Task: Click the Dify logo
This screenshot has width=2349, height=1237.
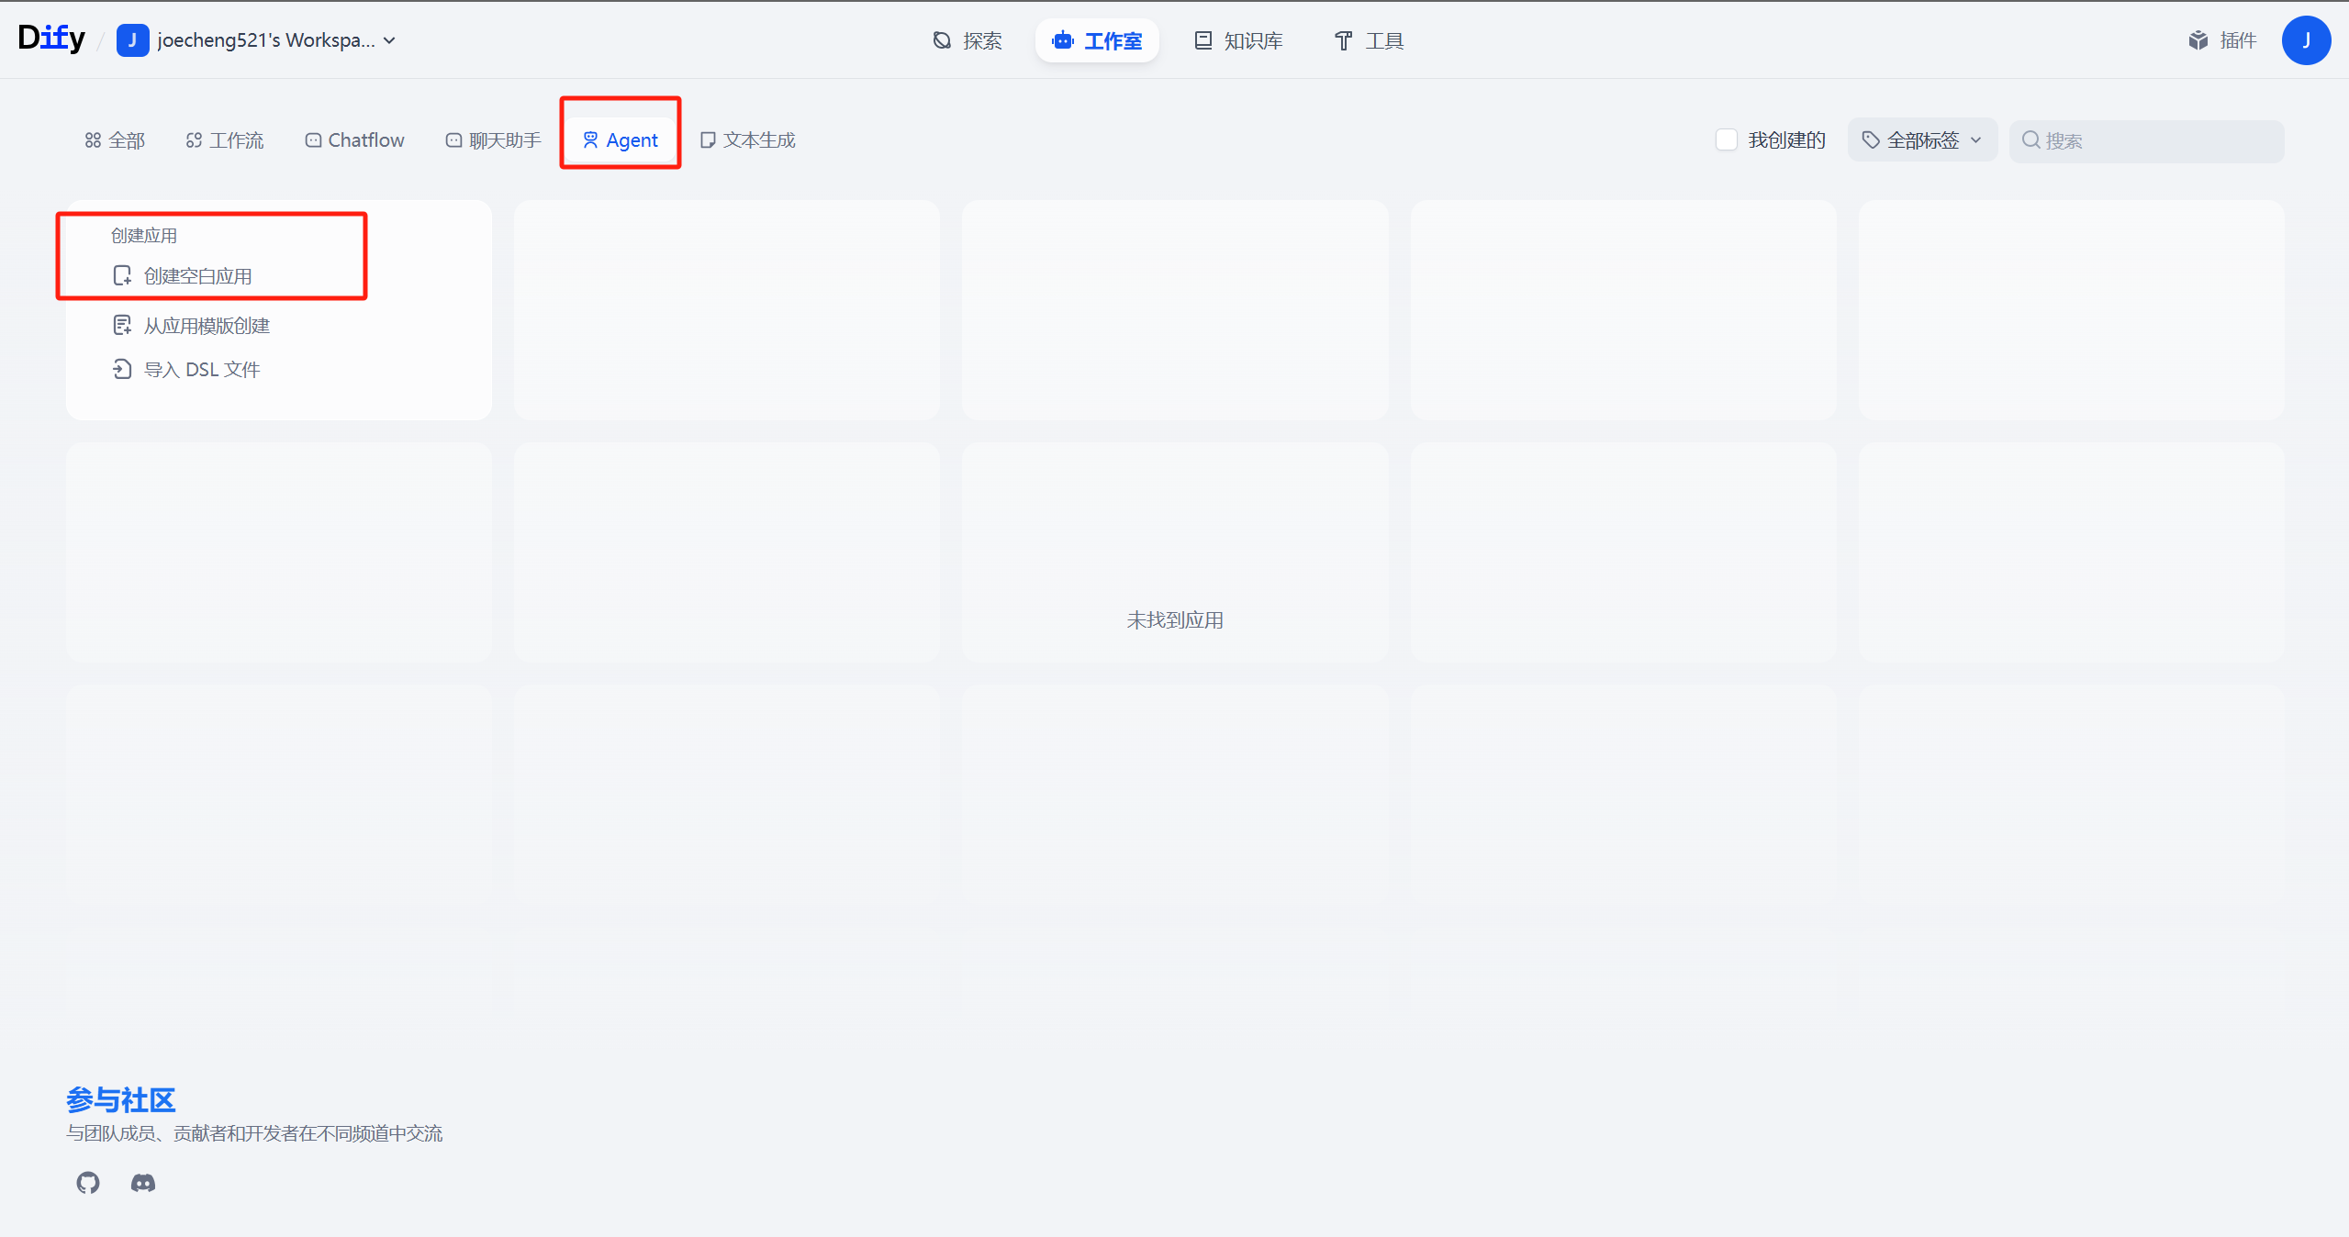Action: pos(51,39)
